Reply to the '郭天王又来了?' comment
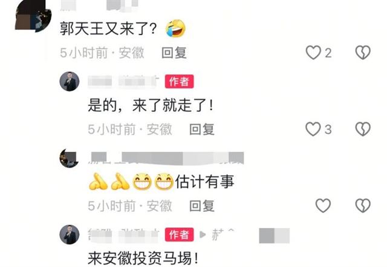This screenshot has height=267, width=387. tap(174, 53)
